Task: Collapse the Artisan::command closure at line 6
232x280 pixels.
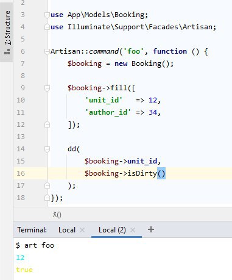Action: click(x=47, y=51)
